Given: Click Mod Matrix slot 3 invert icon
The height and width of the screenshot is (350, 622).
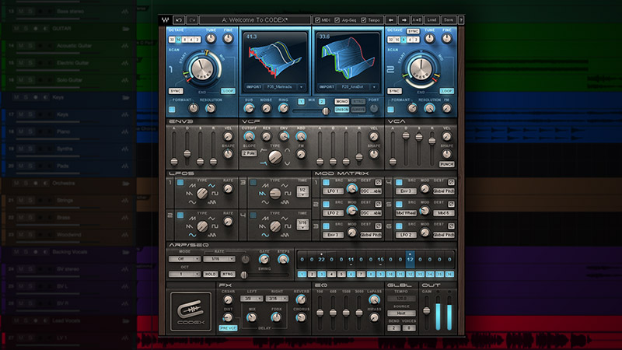Looking at the screenshot, I should [x=378, y=226].
